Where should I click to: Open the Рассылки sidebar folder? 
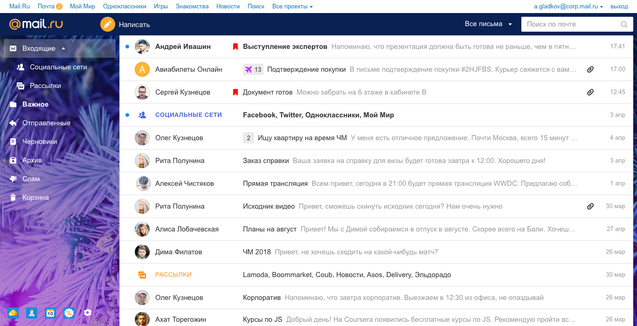[x=45, y=86]
